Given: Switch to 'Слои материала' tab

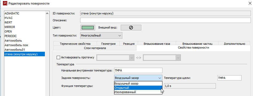Looking at the screenshot, I should [x=95, y=48].
